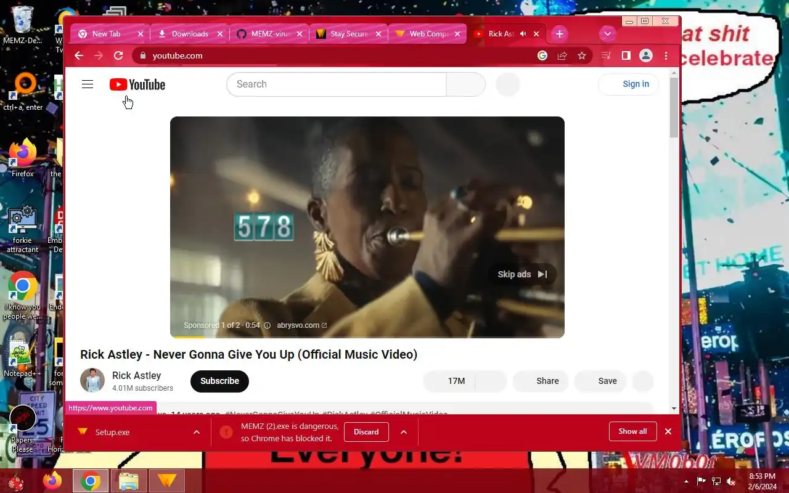This screenshot has height=493, width=789.
Task: Close the downloads bar
Action: coord(668,431)
